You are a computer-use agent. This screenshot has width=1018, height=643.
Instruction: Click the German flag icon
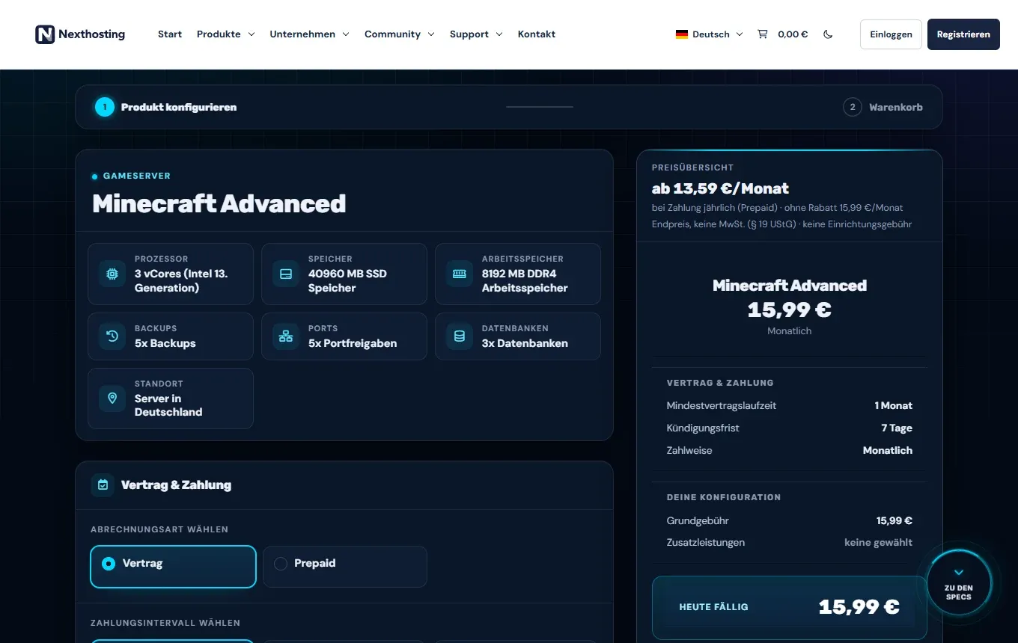[682, 34]
